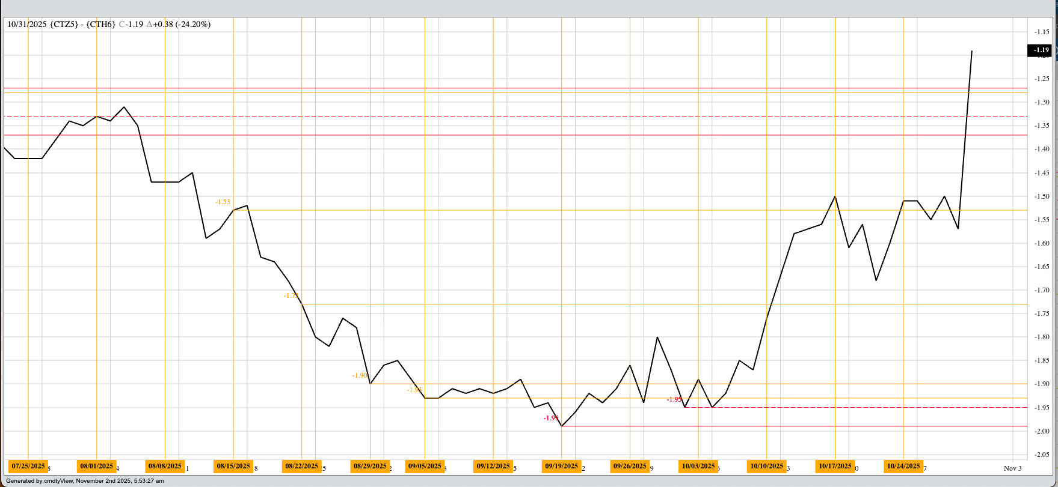Select the 09/19/2025 date label
Image resolution: width=1058 pixels, height=487 pixels.
pos(561,466)
